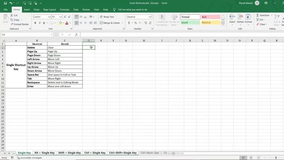The width and height of the screenshot is (284, 160).
Task: Click AutoSum
Action: pos(263,15)
